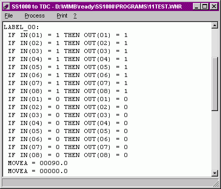221x189 pixels.
Task: Open the ? help menu
Action: pyautogui.click(x=75, y=15)
